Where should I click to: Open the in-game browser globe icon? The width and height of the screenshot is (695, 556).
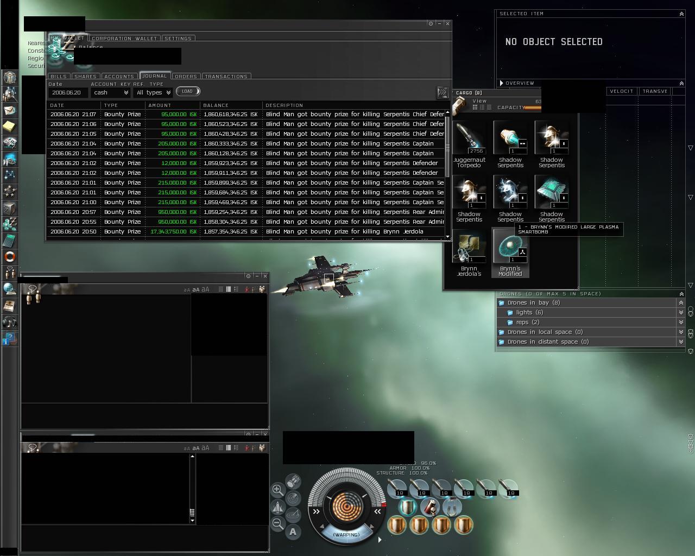tap(10, 289)
